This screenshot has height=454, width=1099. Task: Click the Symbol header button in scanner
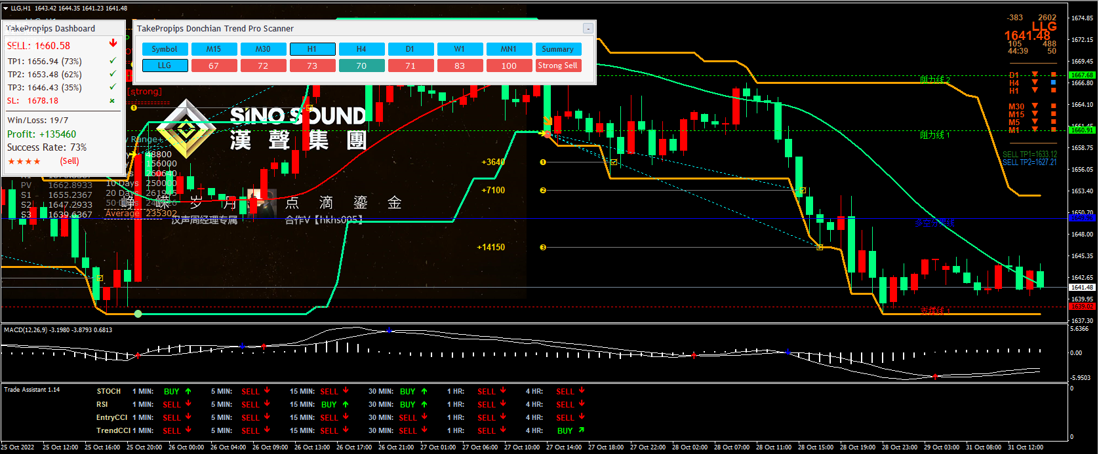tap(165, 49)
